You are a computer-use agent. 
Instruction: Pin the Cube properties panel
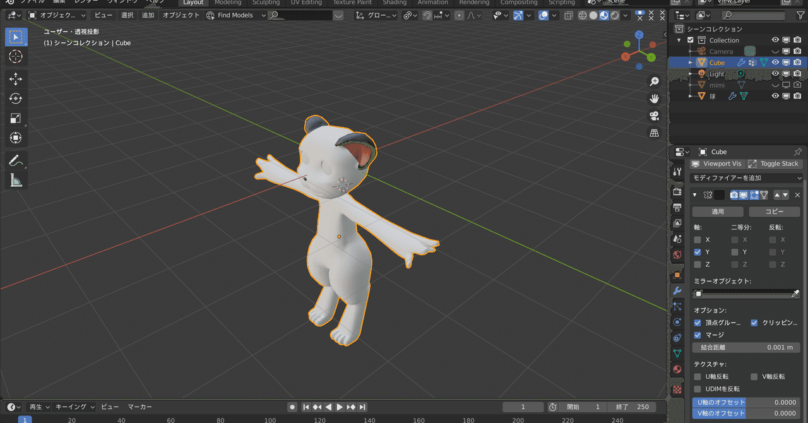798,152
